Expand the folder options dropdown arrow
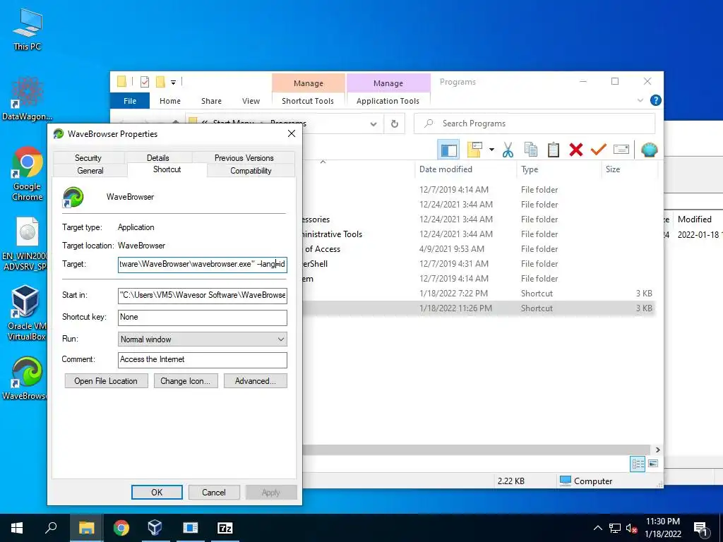Viewport: 723px width, 542px height. [491, 150]
